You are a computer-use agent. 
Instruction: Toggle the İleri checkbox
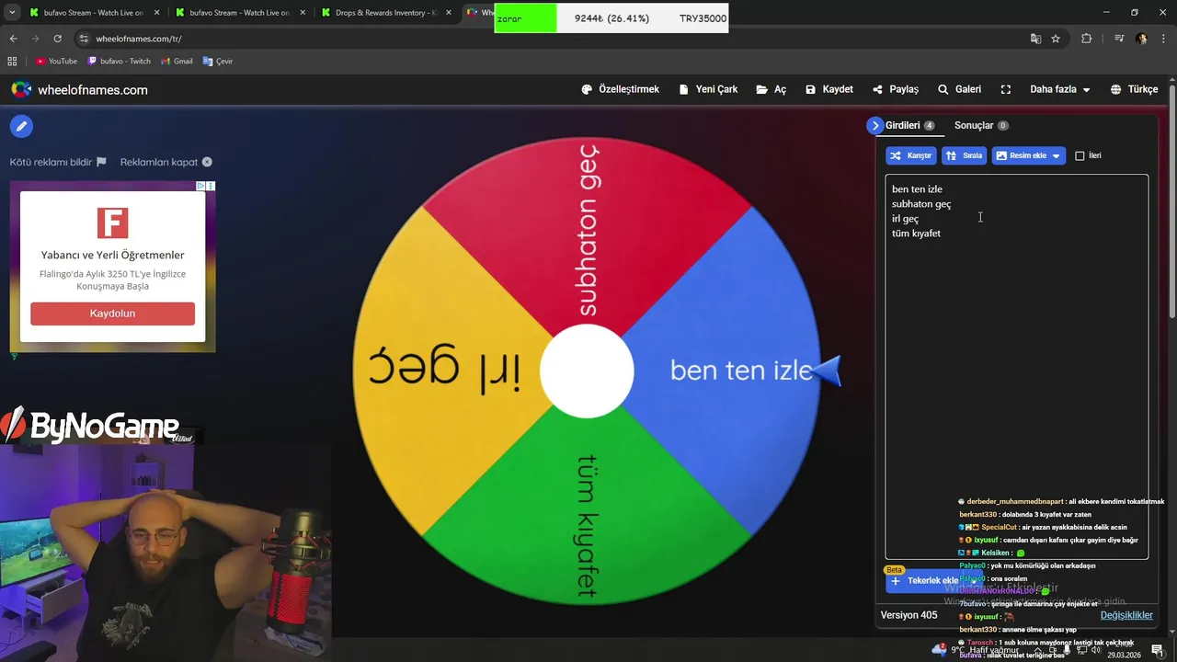point(1080,155)
